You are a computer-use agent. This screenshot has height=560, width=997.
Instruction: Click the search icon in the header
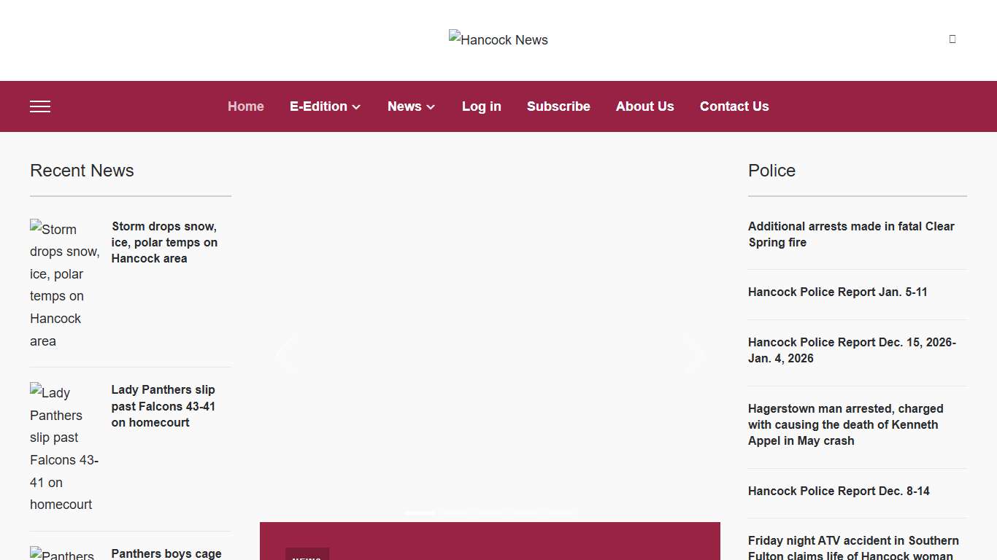tap(952, 39)
